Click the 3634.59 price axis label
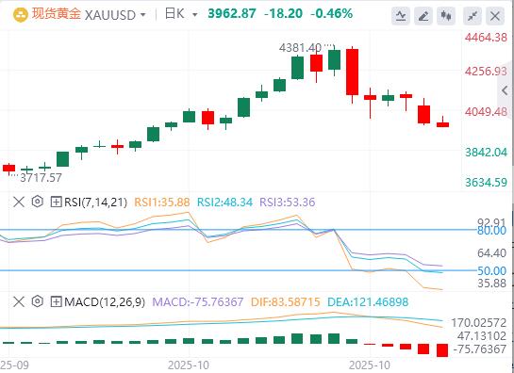Screen dimensions: 514x373 (486, 183)
